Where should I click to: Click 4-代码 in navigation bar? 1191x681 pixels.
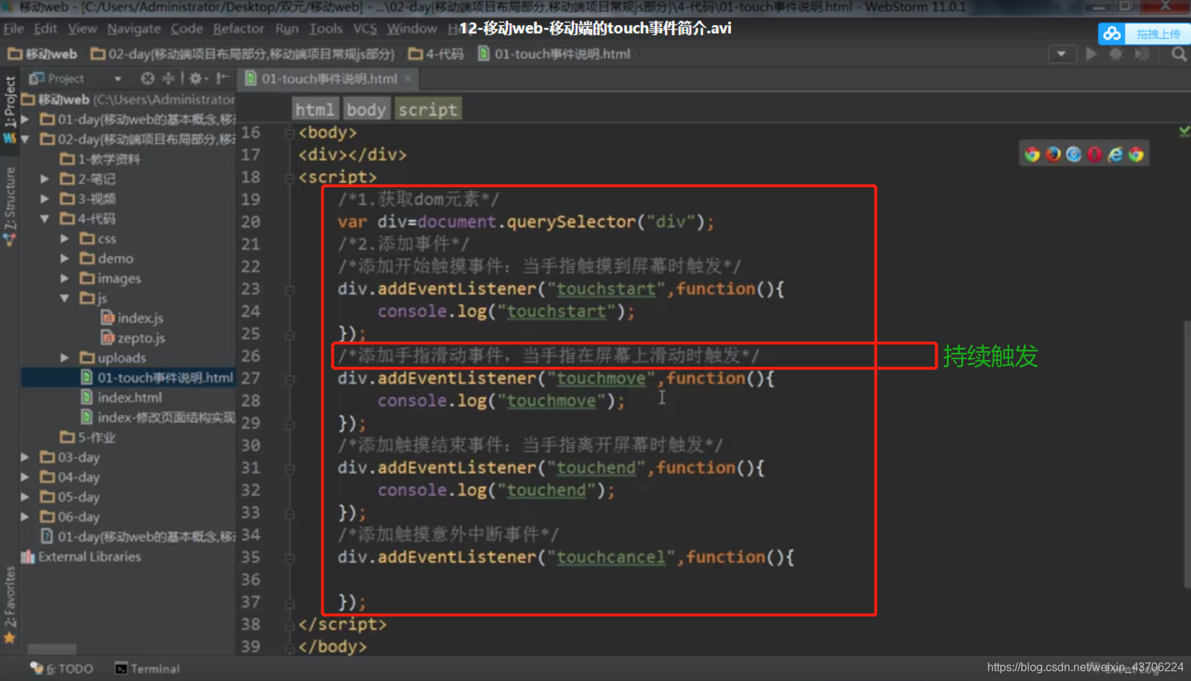[436, 54]
